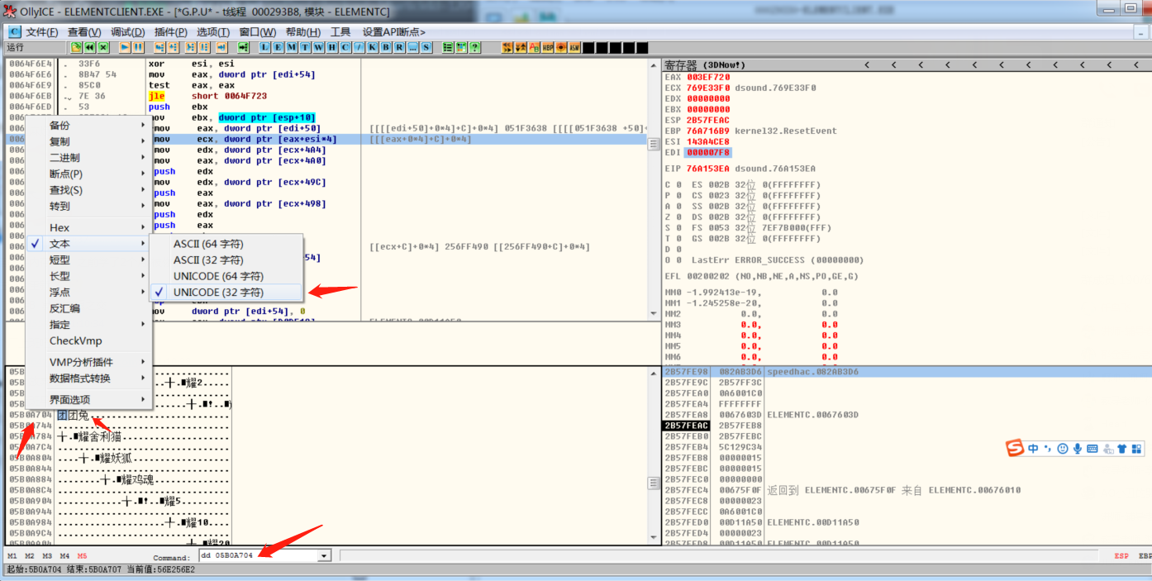This screenshot has height=581, width=1152.
Task: Click the M1 button in bottom bar
Action: pos(12,556)
